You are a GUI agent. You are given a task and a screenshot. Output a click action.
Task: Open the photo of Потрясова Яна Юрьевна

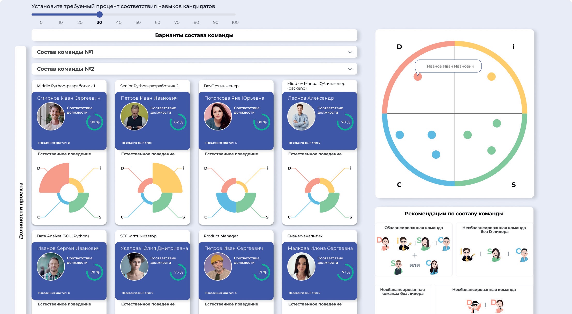point(218,116)
